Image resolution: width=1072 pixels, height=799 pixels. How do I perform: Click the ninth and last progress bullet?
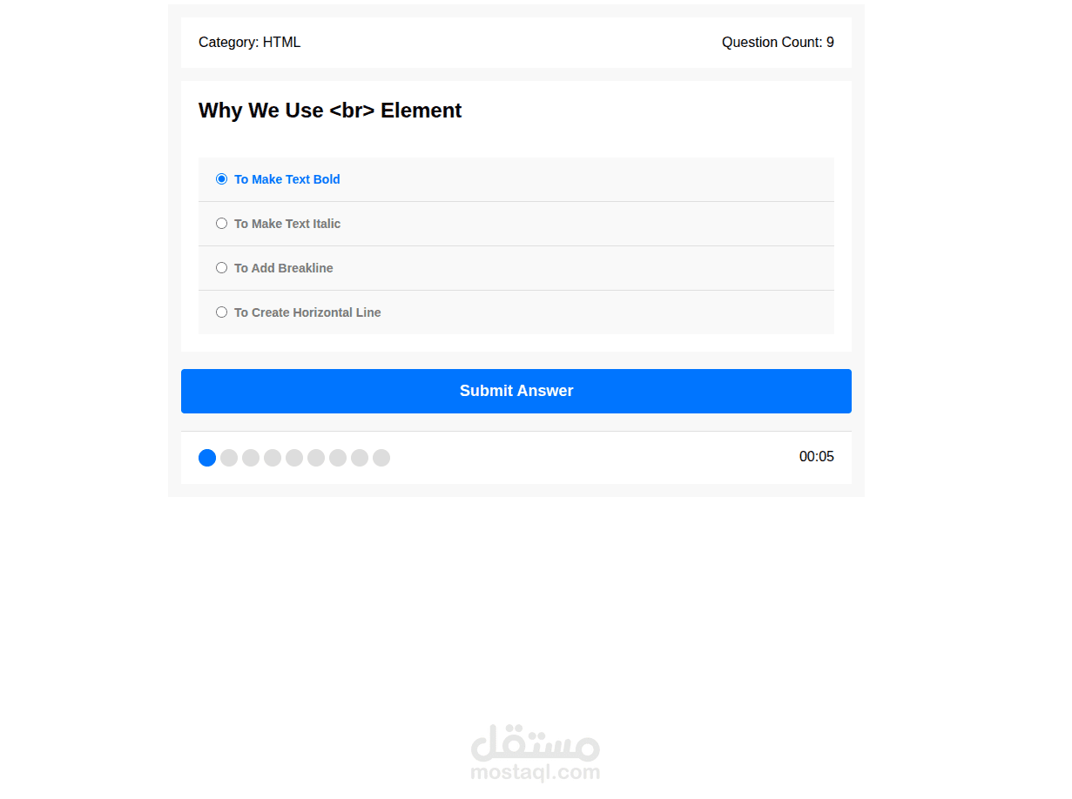381,458
